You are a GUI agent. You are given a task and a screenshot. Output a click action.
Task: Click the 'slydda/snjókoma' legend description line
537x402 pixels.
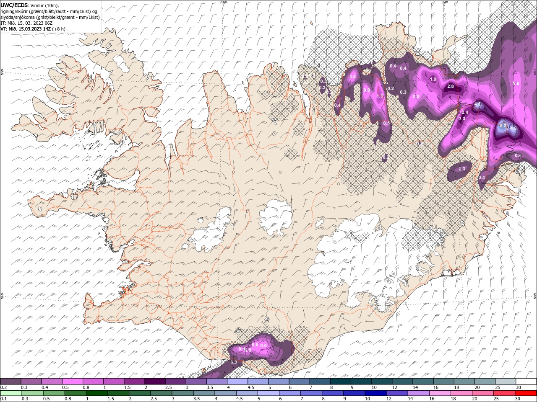pos(50,17)
